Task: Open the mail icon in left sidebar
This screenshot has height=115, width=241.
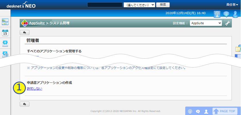Action: tap(5, 43)
